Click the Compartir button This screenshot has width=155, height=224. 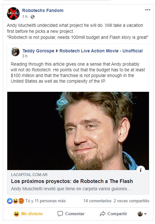tap(114, 214)
